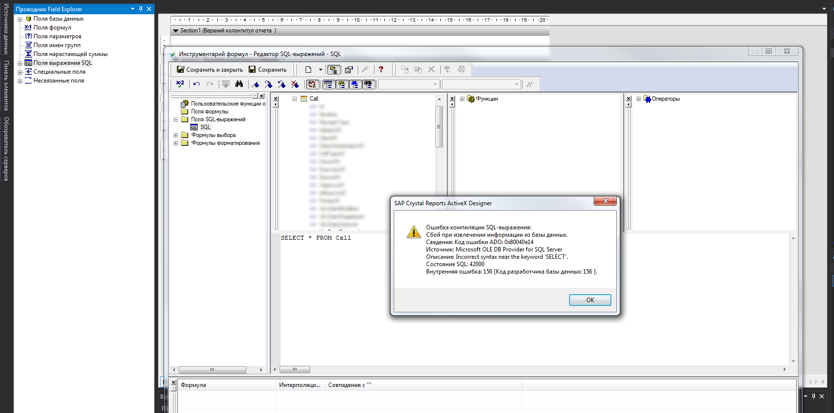Click the Сохранить save button
The image size is (834, 413).
pyautogui.click(x=267, y=70)
